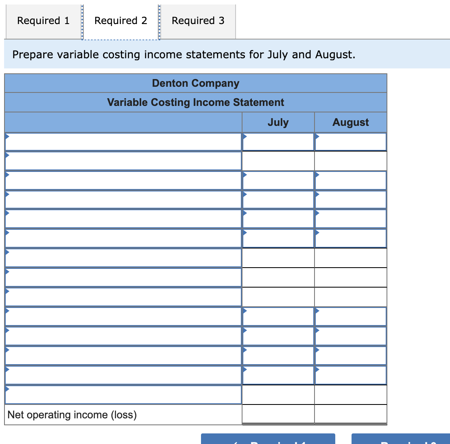Click the Prepare variable costing income statements instruction
Screen dimensions: 450x444
tap(183, 54)
